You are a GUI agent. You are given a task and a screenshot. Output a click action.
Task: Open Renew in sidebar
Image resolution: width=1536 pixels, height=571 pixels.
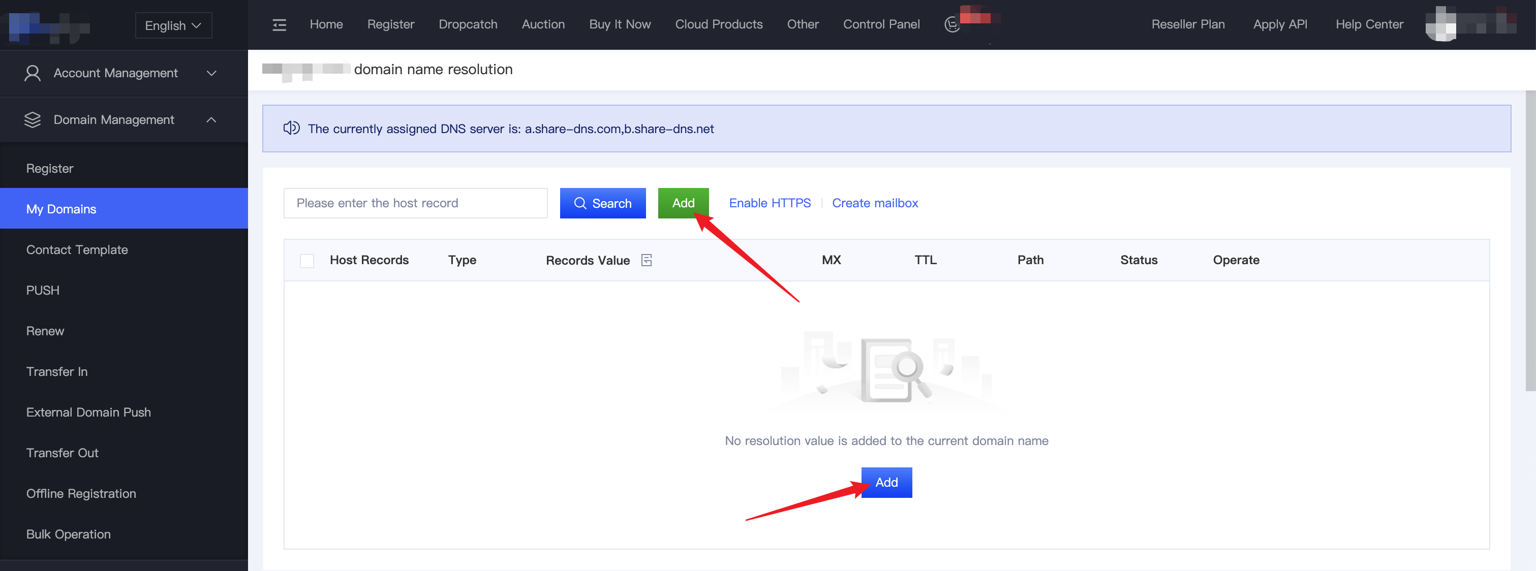pos(124,331)
